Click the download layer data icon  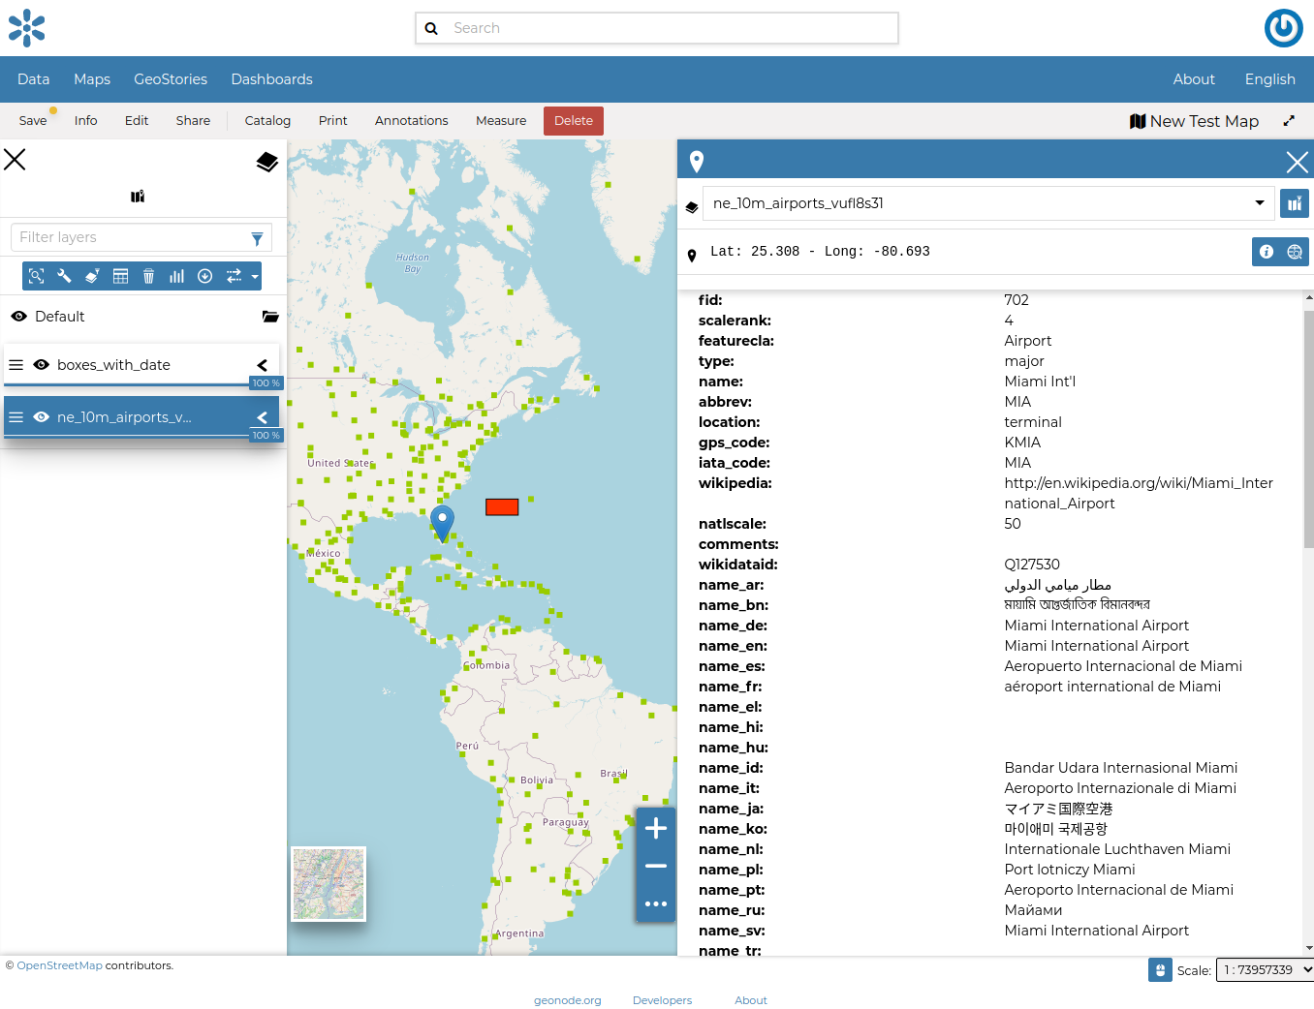(204, 276)
